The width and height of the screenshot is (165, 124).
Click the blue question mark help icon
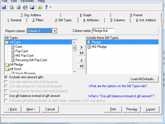pos(46,7)
